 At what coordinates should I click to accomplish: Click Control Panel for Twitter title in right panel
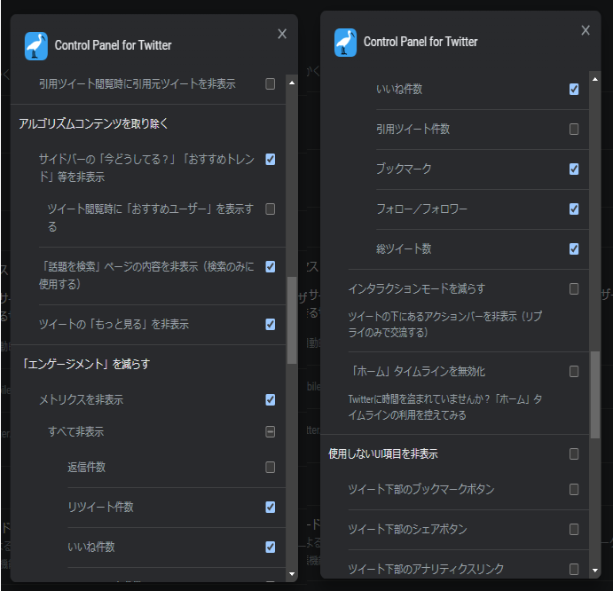tap(420, 42)
